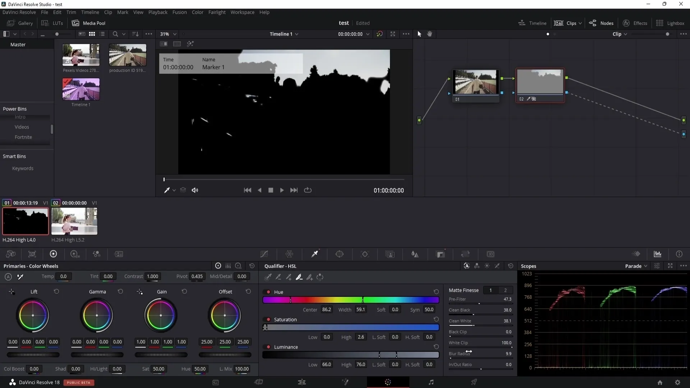
Task: Adjust the Lift master wheel slider
Action: coord(33,355)
